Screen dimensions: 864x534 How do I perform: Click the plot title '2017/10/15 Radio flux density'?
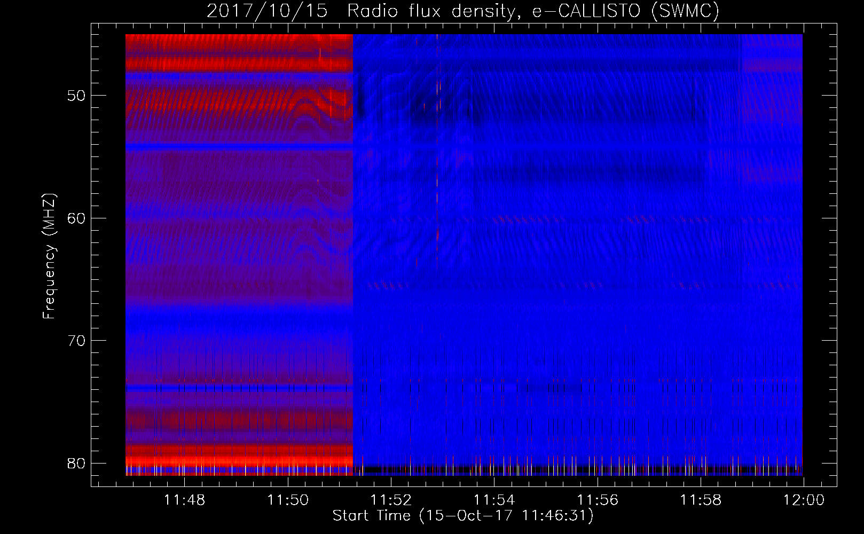(463, 11)
